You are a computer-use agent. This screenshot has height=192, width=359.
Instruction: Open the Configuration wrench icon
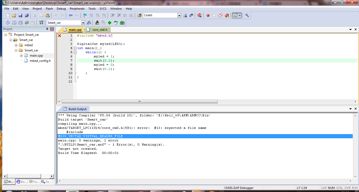pos(247,15)
